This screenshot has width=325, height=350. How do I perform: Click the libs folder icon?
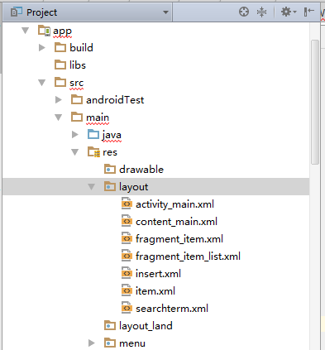[60, 65]
